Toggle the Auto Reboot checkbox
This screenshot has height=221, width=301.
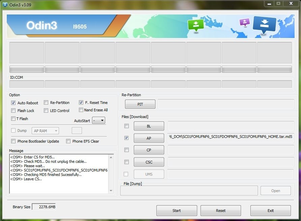click(13, 103)
